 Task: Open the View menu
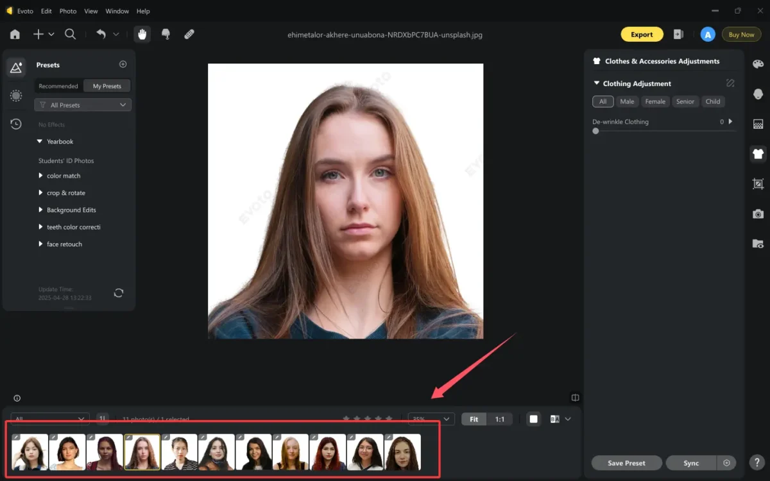[x=91, y=11]
